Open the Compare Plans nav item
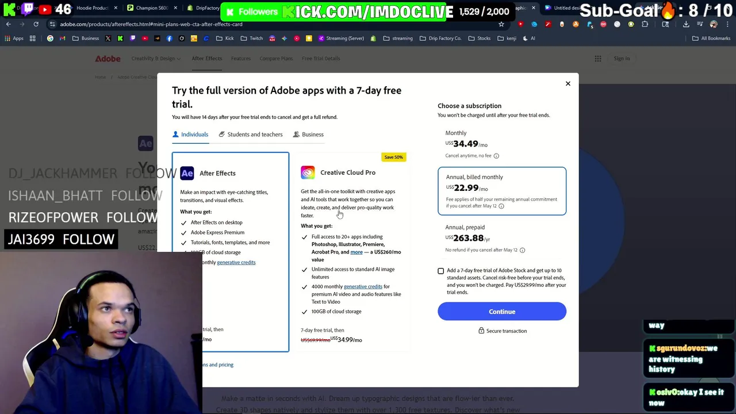Viewport: 736px width, 414px height. pos(276,59)
